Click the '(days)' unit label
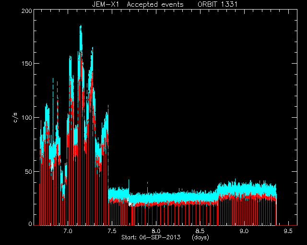 click(x=201, y=237)
